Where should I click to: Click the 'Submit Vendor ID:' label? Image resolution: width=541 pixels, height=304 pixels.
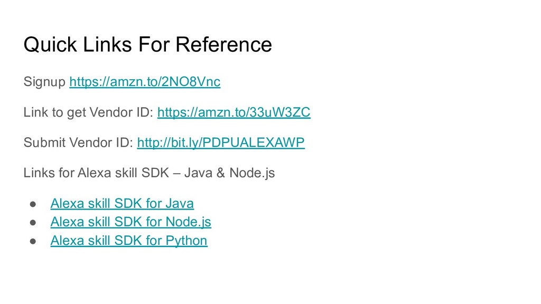coord(78,142)
